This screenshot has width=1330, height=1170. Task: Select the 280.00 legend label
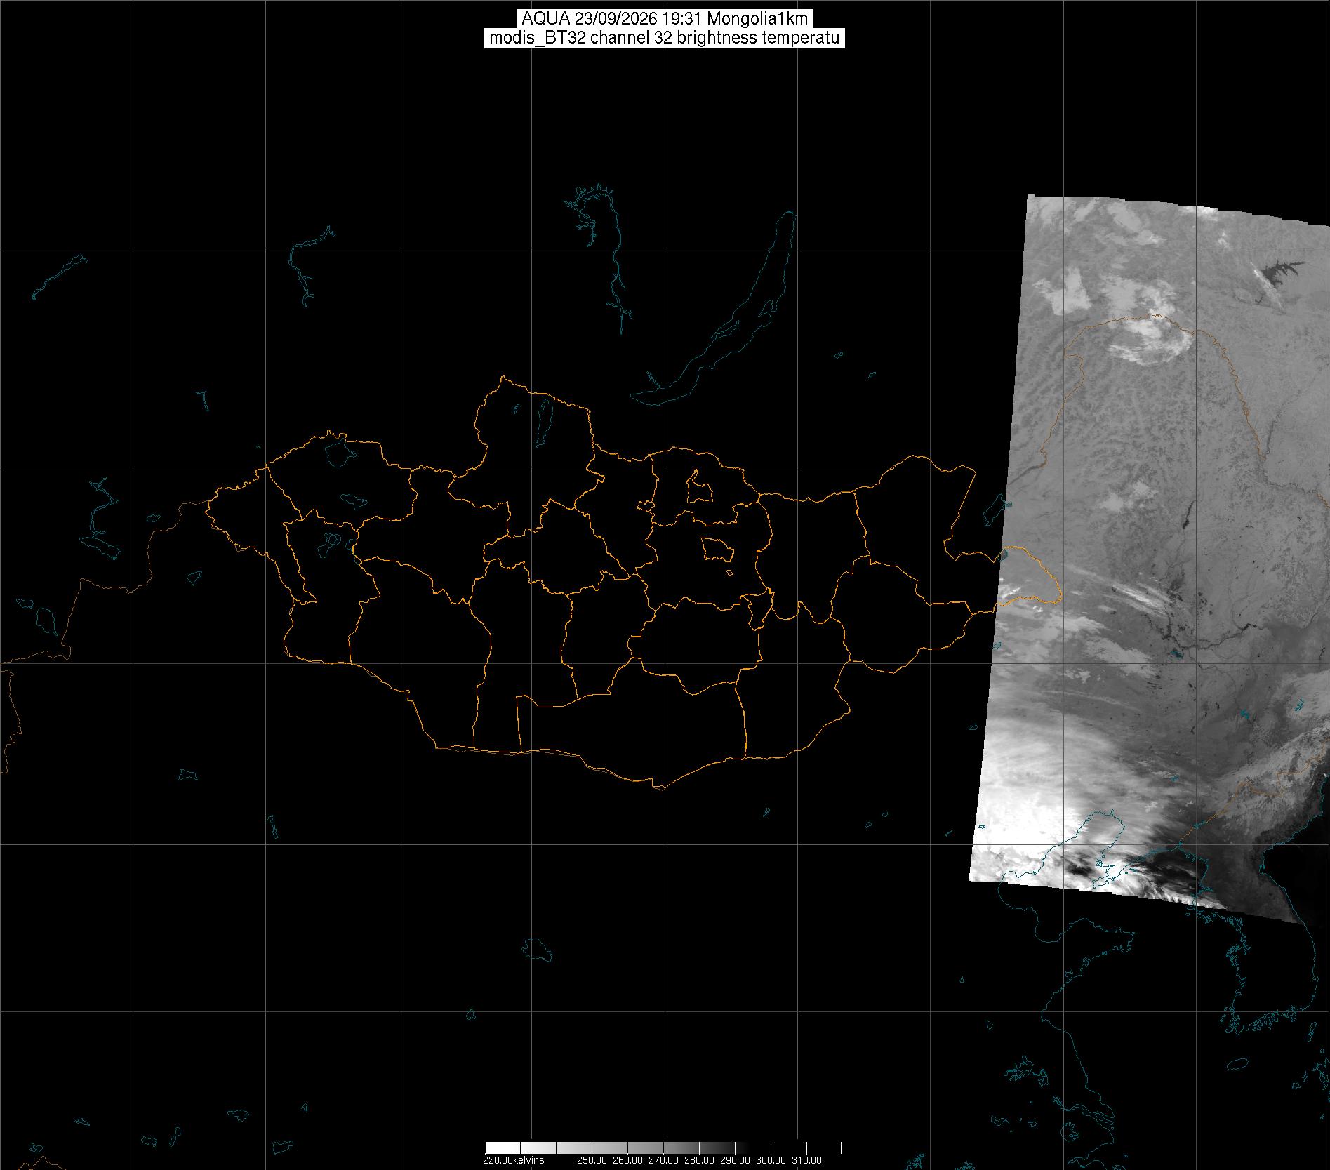point(698,1160)
